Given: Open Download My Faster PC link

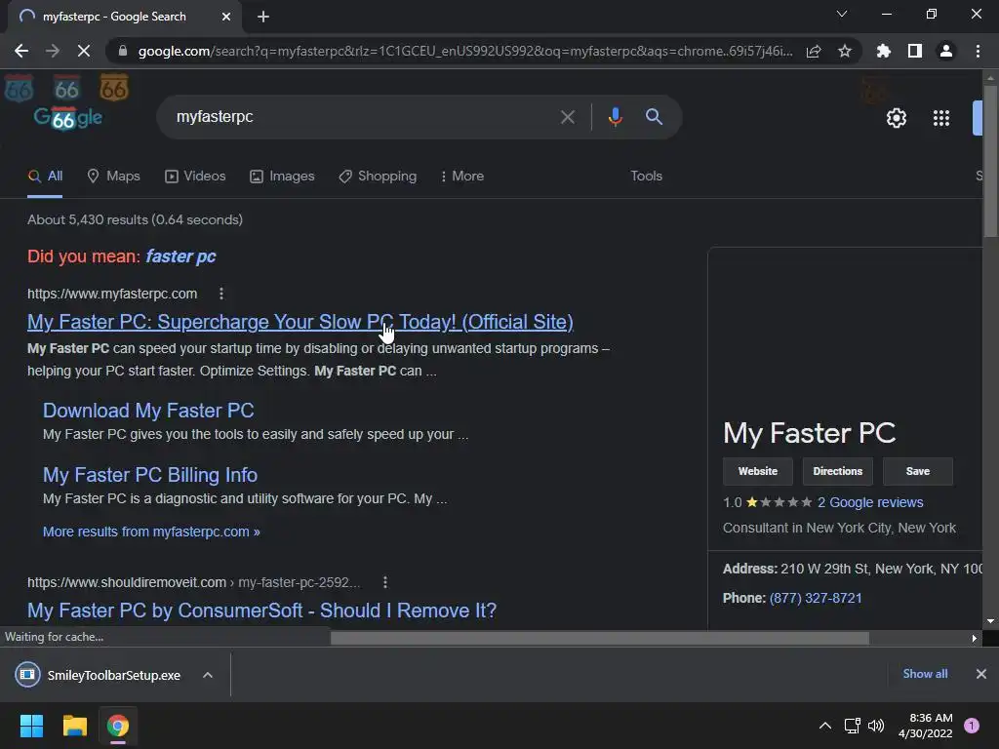Looking at the screenshot, I should click(x=148, y=411).
